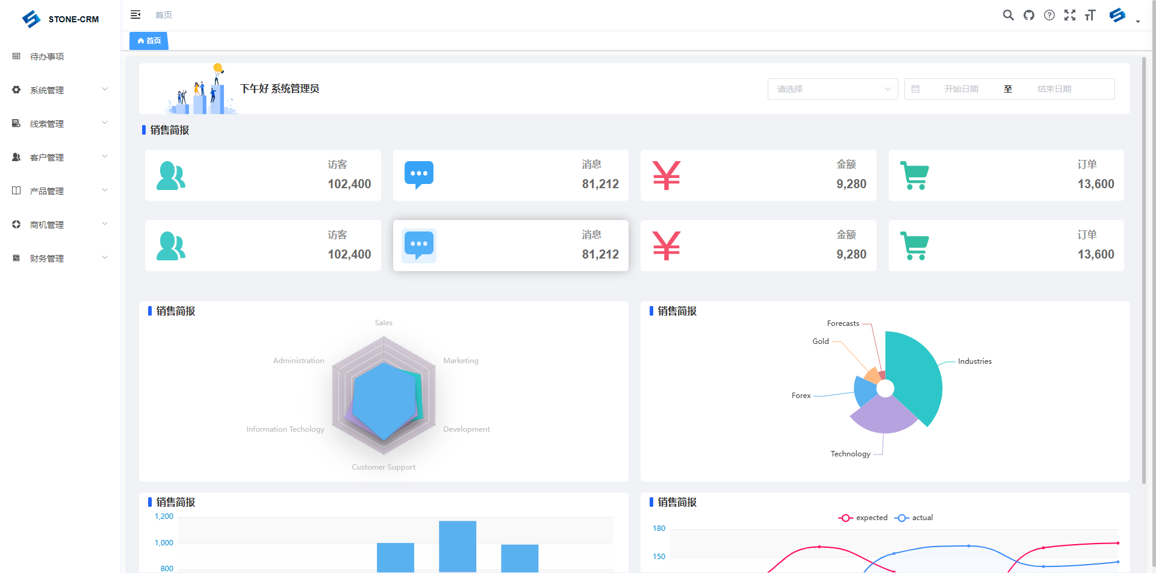Click 13,600 value in second row 订单 card
The image size is (1156, 573).
click(x=1096, y=254)
